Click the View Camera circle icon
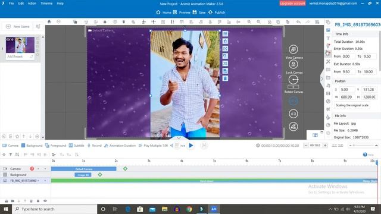 coord(293,49)
